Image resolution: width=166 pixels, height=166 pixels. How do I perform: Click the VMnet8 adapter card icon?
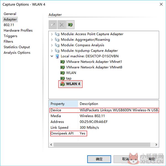point(63,67)
